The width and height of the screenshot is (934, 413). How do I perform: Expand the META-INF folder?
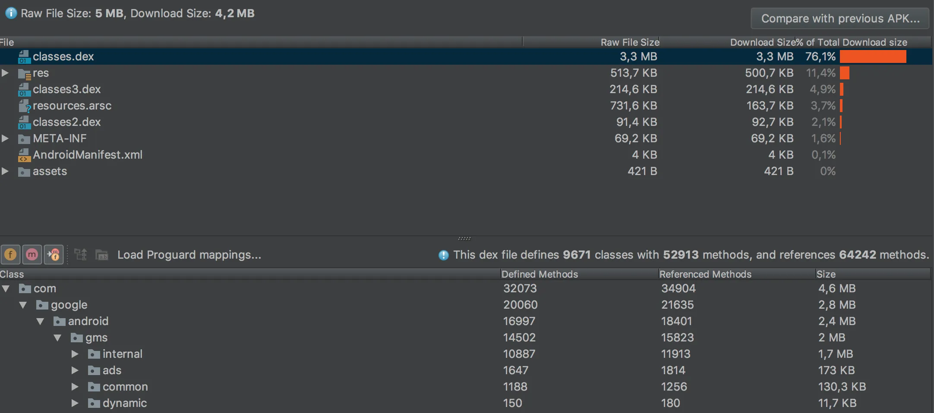5,138
